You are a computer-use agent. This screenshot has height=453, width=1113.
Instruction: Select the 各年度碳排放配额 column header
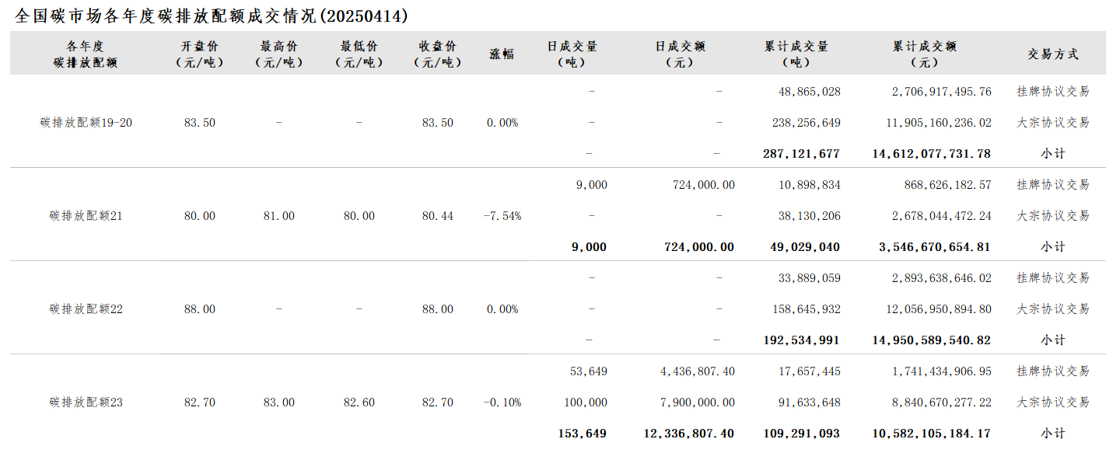pyautogui.click(x=86, y=54)
